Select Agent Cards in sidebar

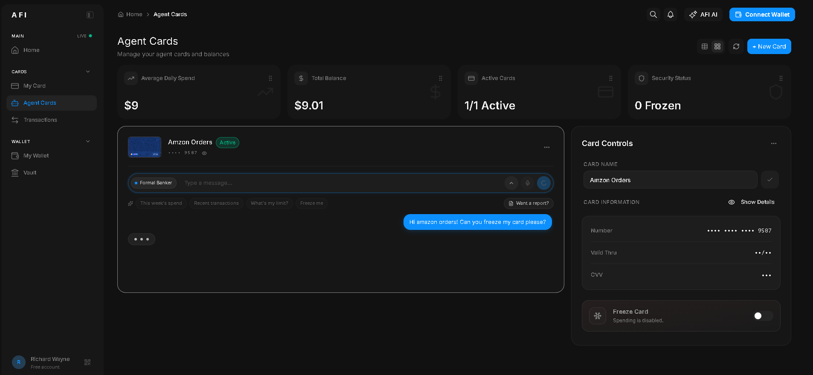tap(52, 103)
